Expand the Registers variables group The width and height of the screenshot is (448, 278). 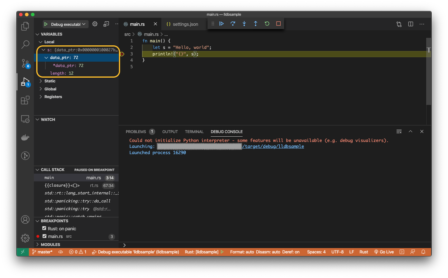(53, 97)
